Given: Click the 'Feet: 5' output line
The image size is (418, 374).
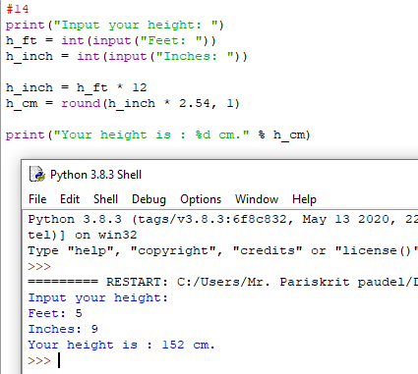Looking at the screenshot, I should 55,313.
